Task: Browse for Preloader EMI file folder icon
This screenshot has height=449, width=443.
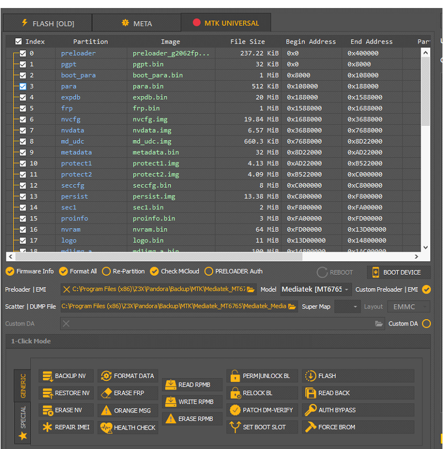Action: pos(251,289)
